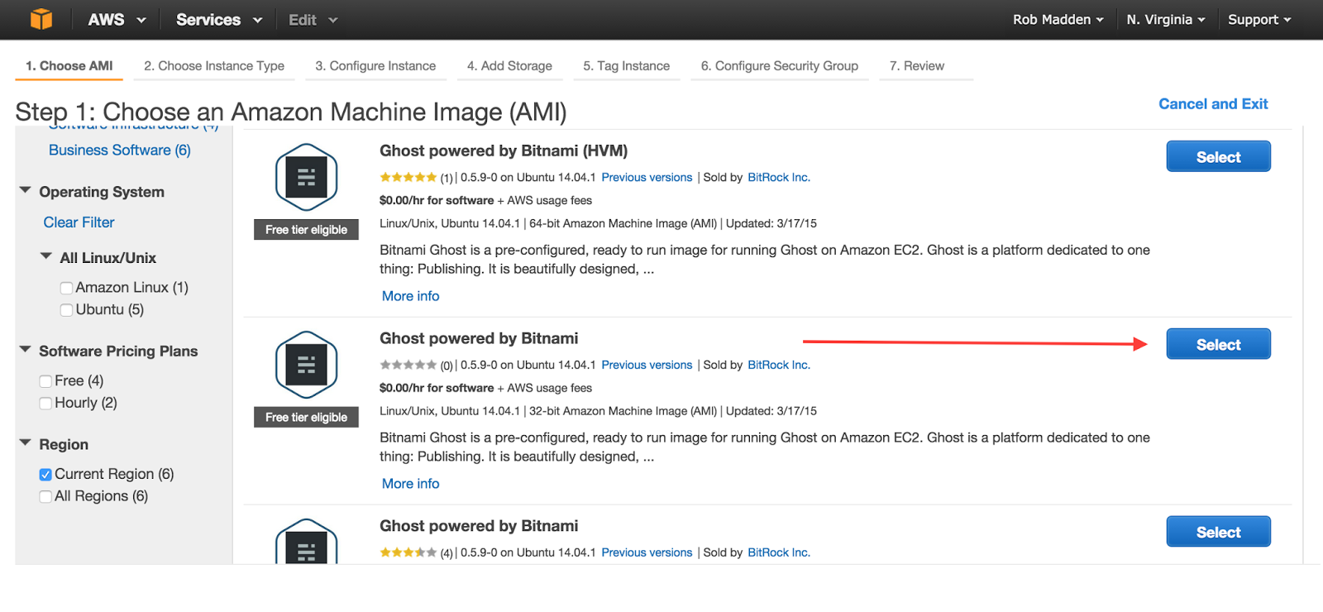Image resolution: width=1323 pixels, height=612 pixels.
Task: Click the Business Software (6) category
Action: [x=119, y=151]
